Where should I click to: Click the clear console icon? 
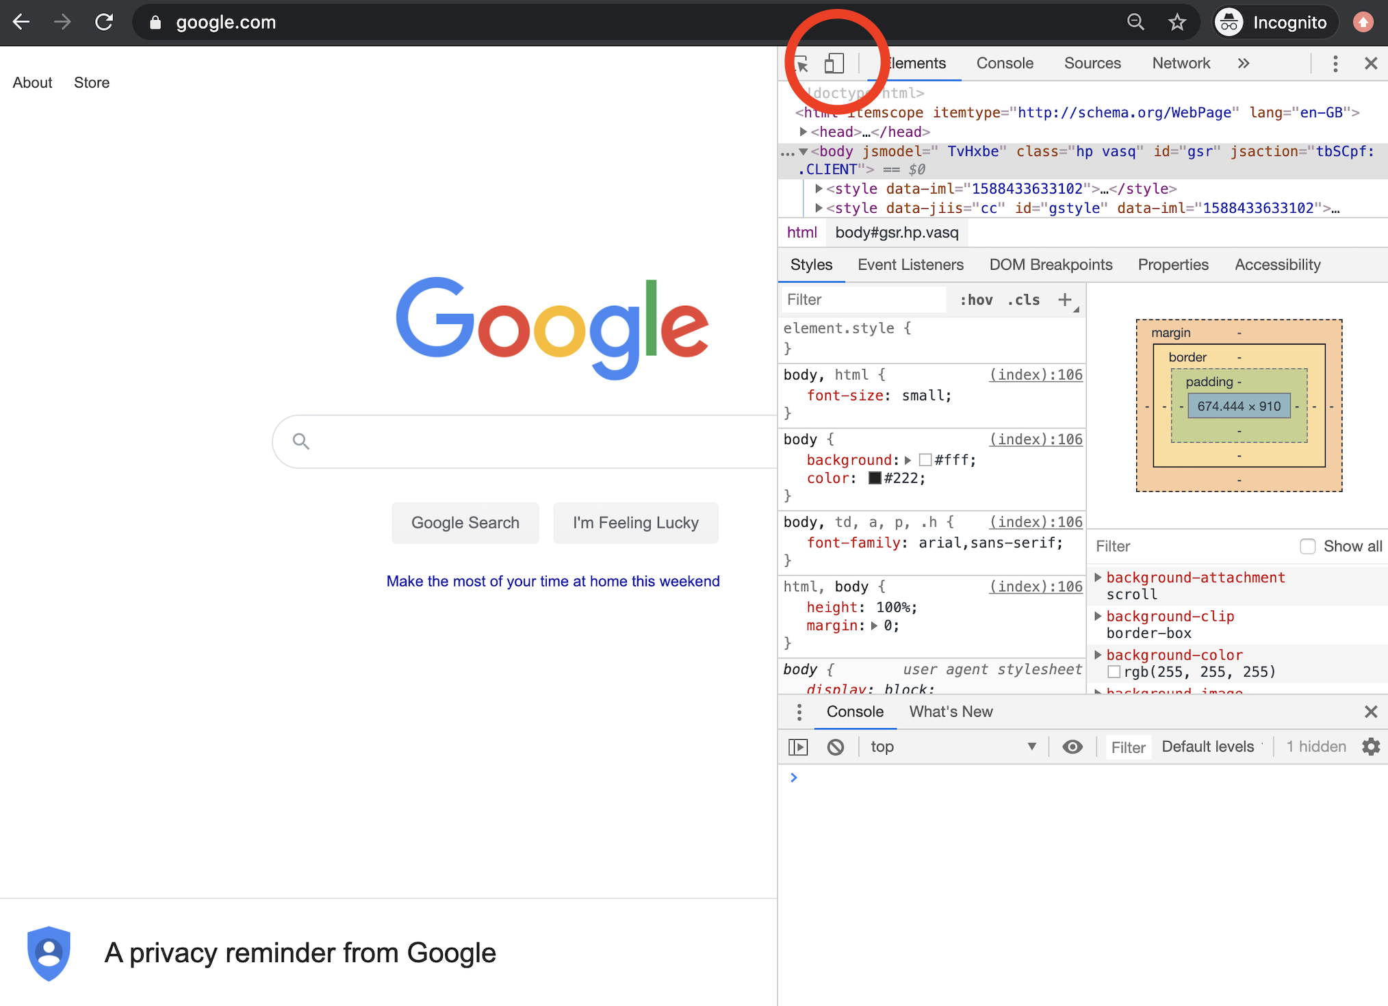tap(835, 747)
